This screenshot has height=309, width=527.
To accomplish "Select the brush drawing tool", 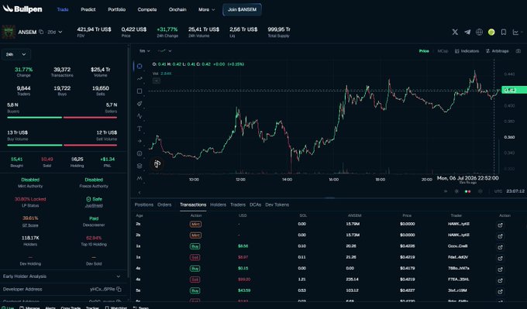I will tap(139, 104).
